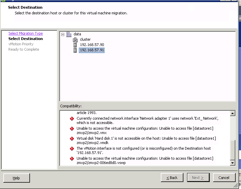Click the vMotion Priority step label
241x189 pixels.
coord(21,44)
